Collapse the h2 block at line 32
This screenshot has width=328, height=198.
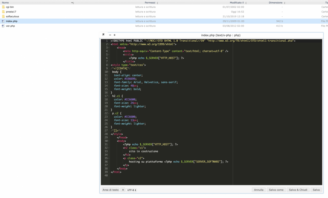(109, 148)
